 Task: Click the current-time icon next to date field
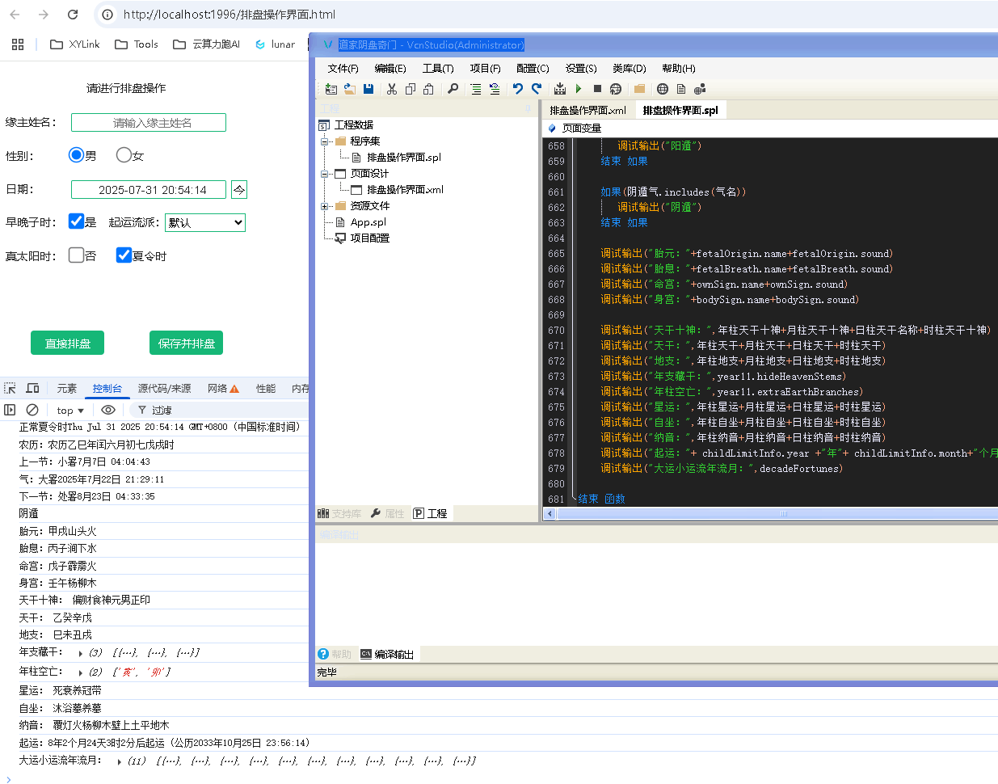239,190
